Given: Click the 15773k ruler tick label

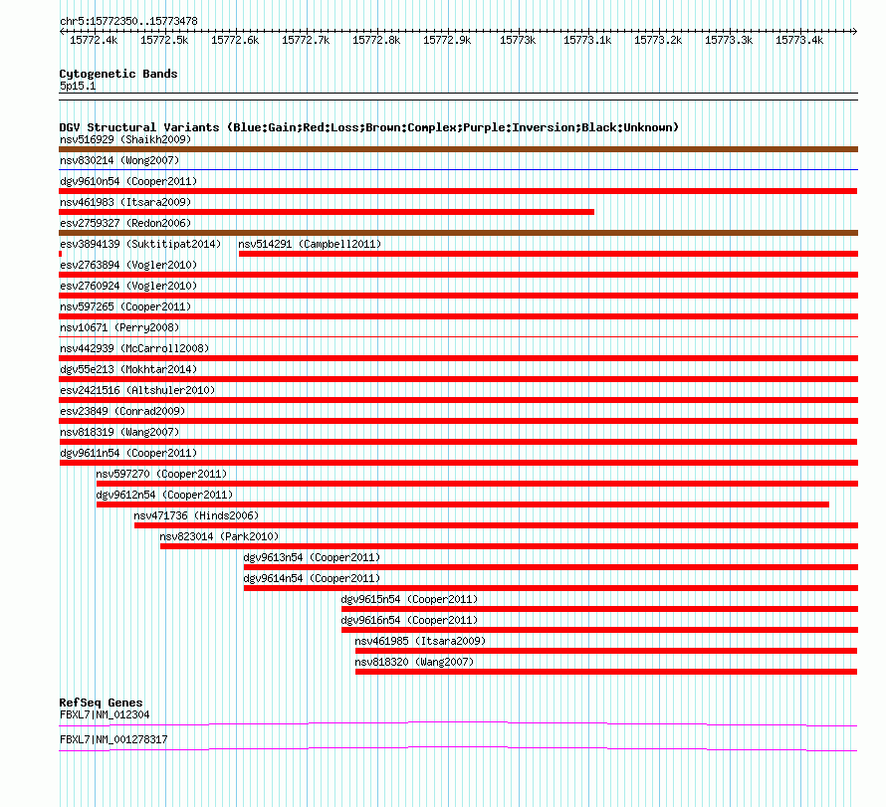Looking at the screenshot, I should click(518, 40).
